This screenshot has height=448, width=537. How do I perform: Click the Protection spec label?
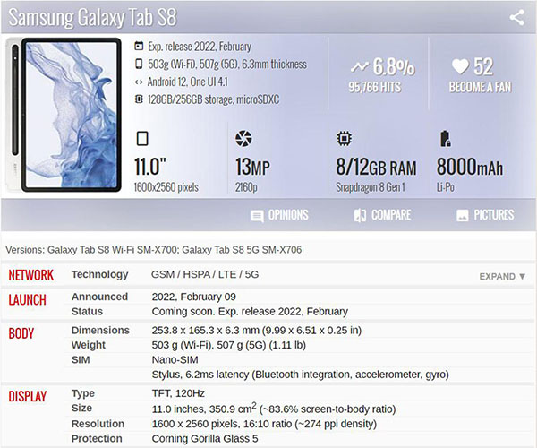98,438
